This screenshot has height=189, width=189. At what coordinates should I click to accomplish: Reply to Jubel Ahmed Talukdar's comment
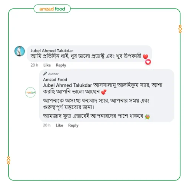[61, 65]
